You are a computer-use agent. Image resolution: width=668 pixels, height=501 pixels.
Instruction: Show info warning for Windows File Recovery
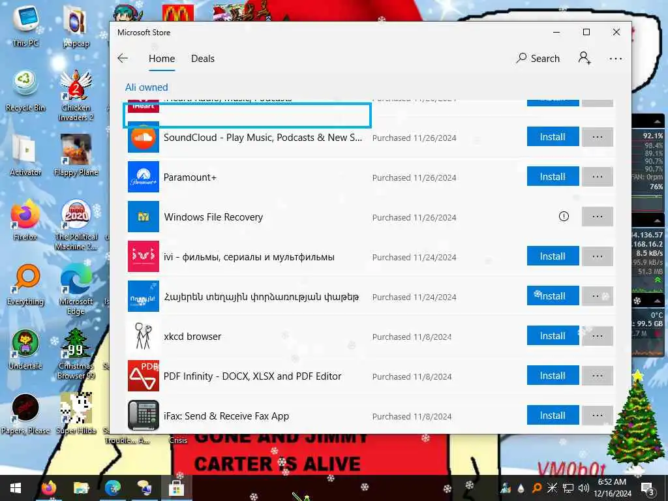[x=563, y=217]
